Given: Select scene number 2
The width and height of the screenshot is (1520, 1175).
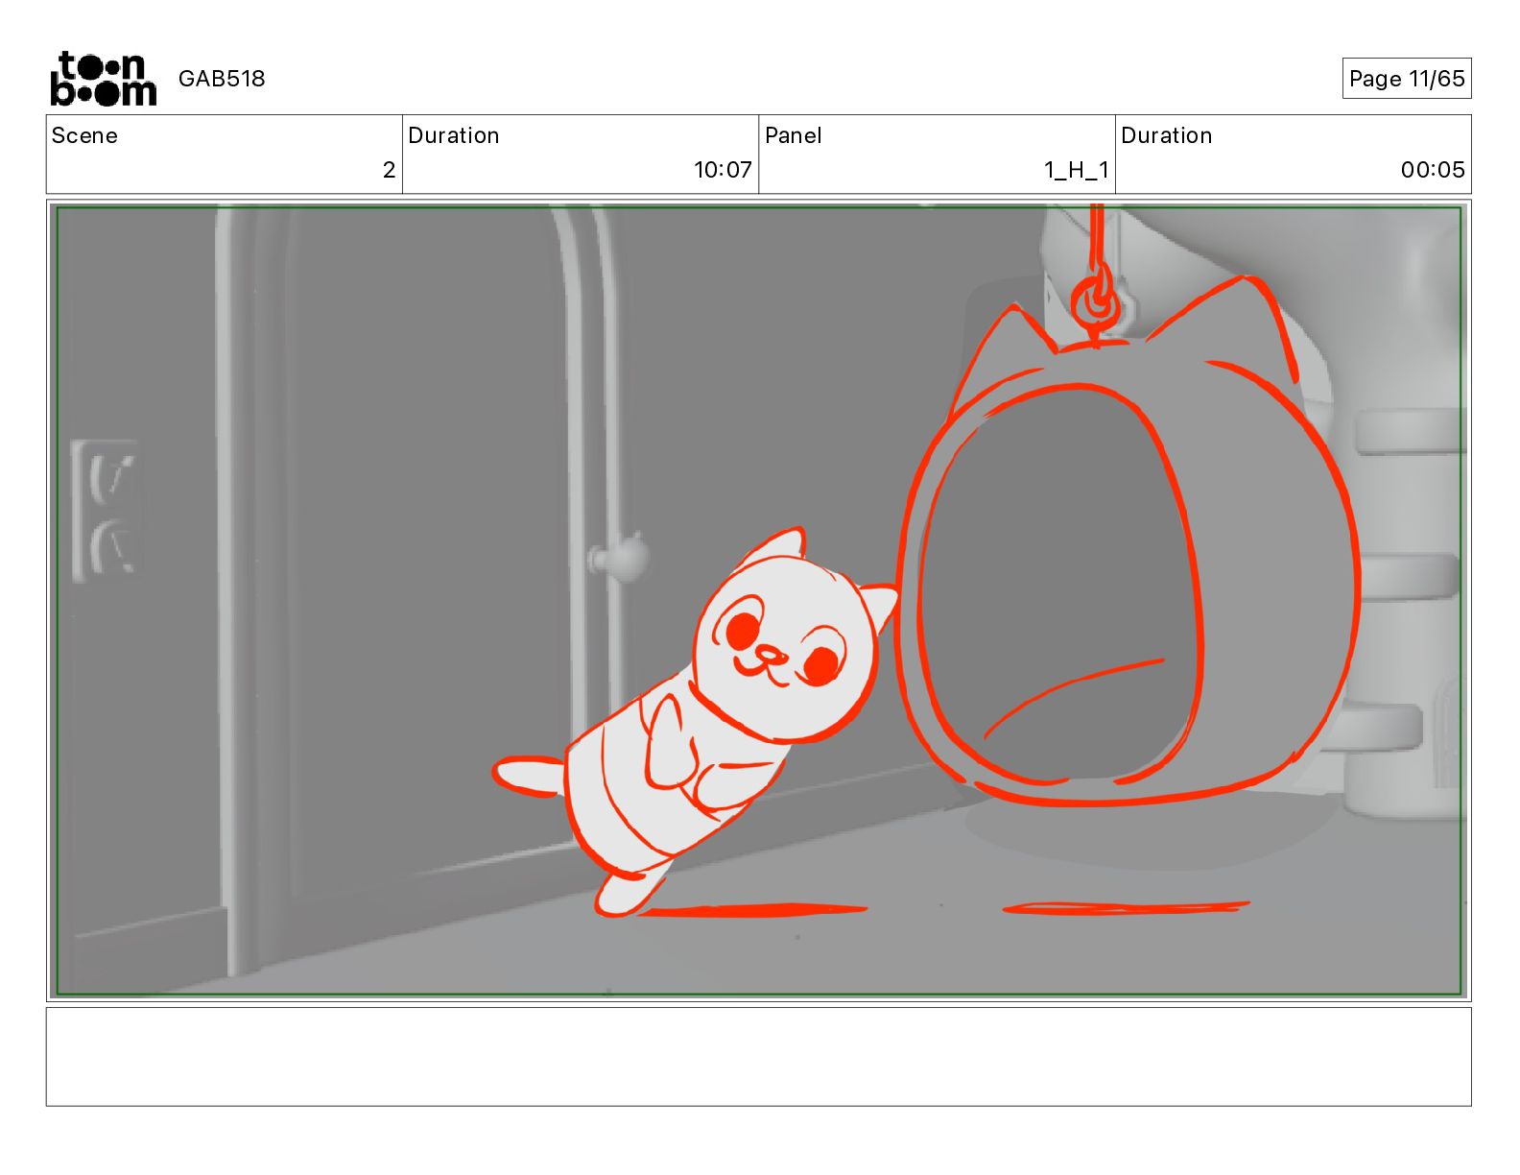Looking at the screenshot, I should point(389,170).
